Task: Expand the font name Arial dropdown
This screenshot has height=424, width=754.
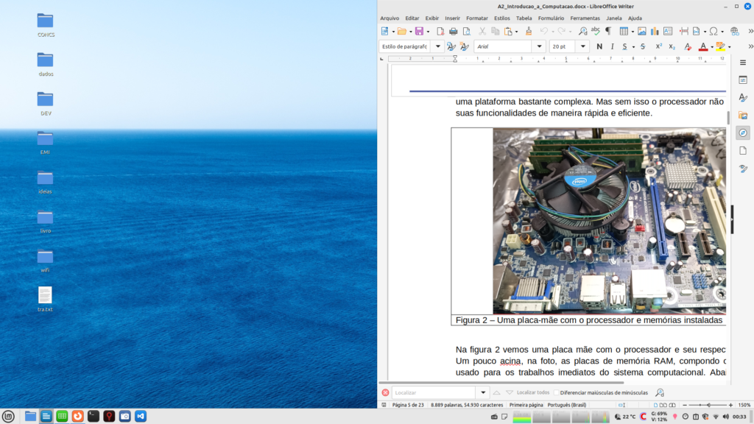Action: pyautogui.click(x=538, y=46)
